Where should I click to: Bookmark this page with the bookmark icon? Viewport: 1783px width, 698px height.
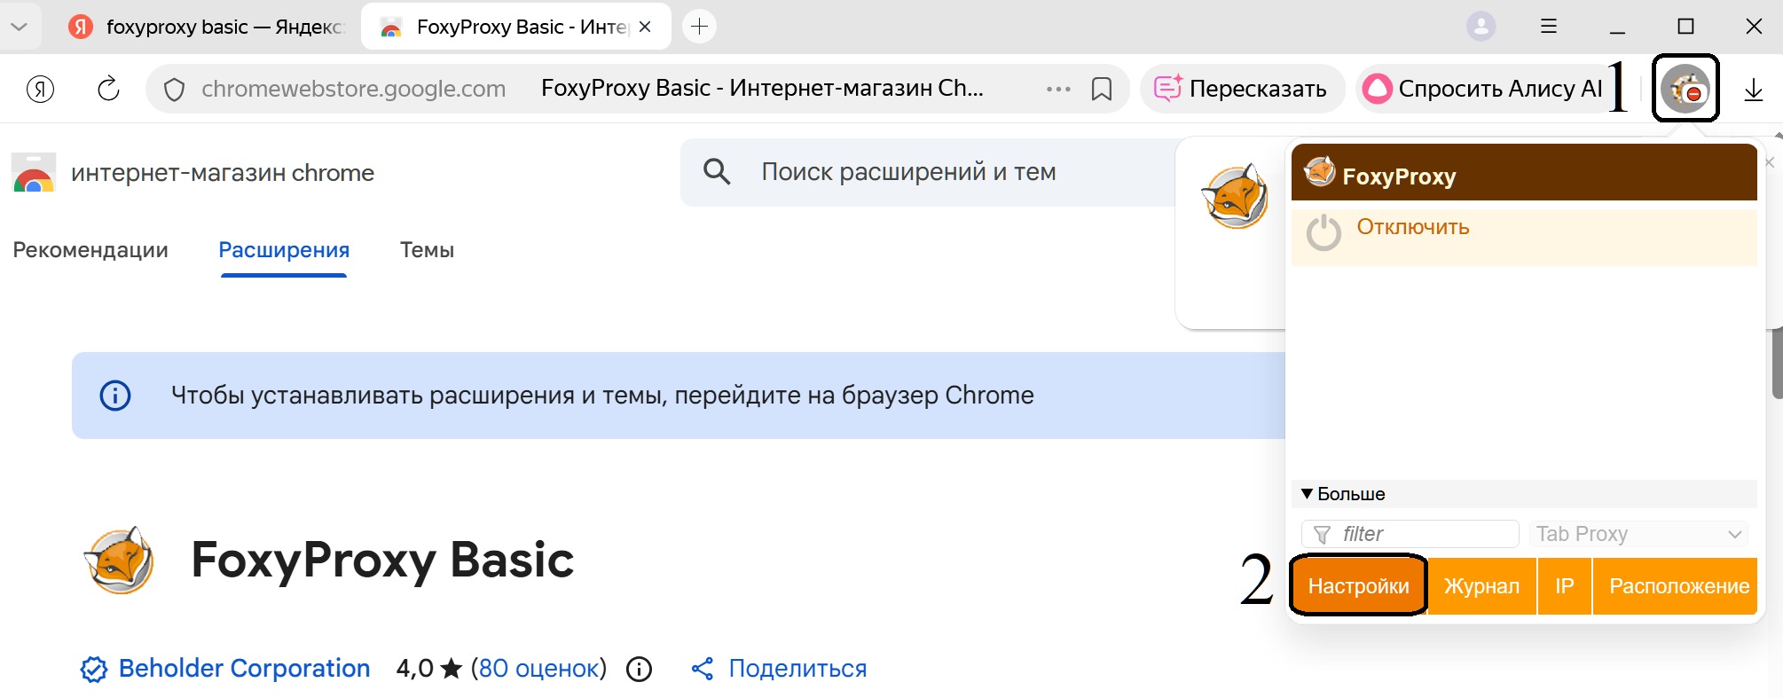pyautogui.click(x=1102, y=89)
